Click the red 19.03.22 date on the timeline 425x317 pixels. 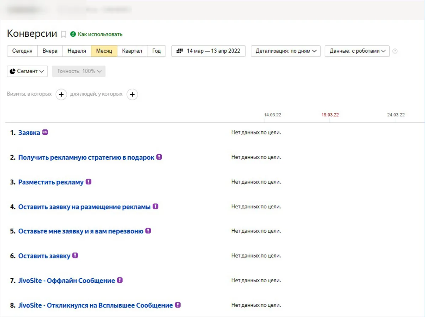tap(330, 115)
